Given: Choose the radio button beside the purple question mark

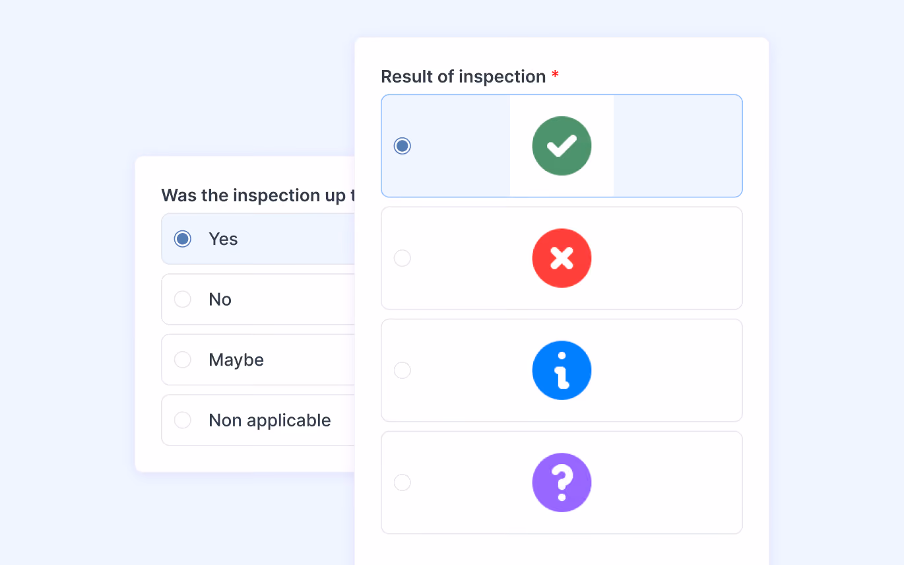Looking at the screenshot, I should coord(402,482).
